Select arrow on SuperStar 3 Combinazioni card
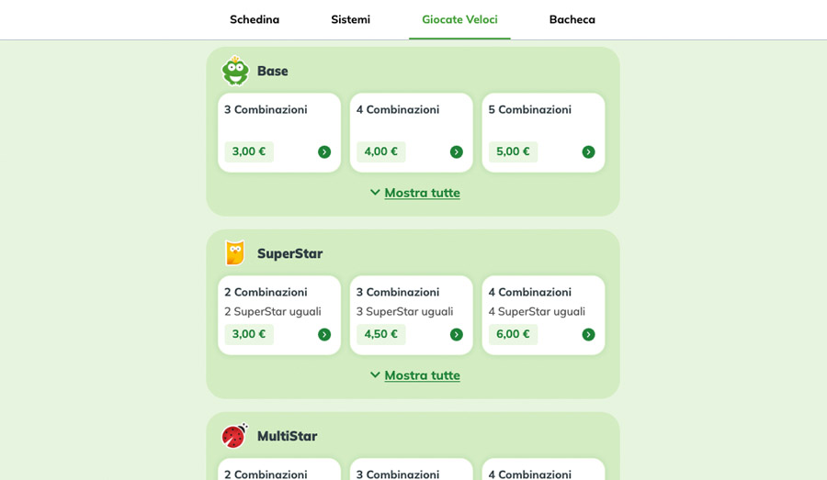The width and height of the screenshot is (827, 480). click(456, 335)
